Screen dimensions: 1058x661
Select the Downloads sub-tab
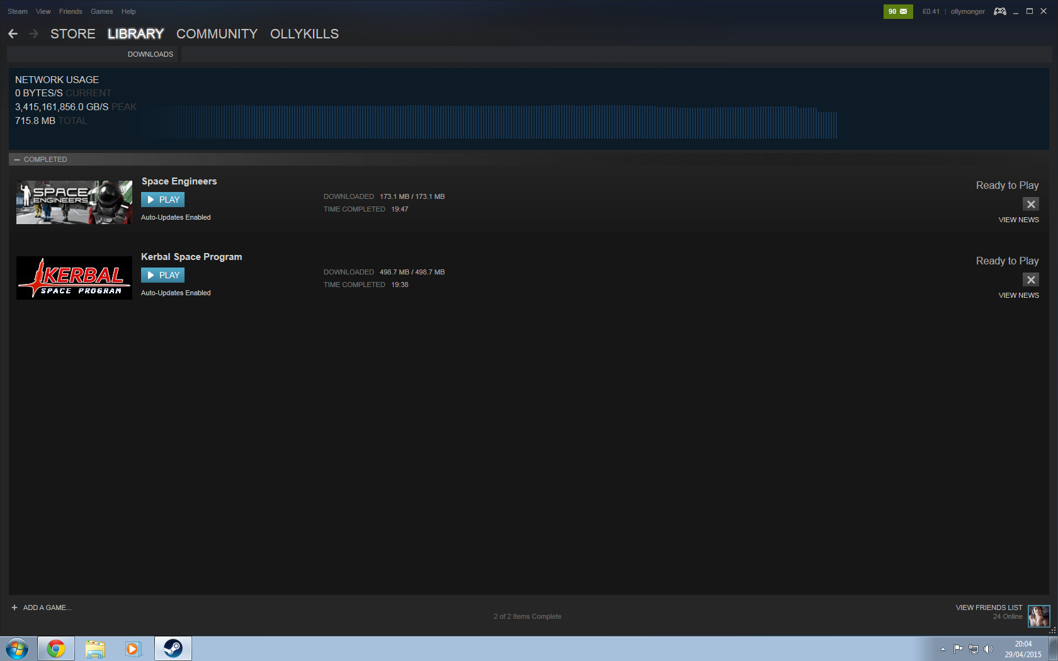click(151, 54)
